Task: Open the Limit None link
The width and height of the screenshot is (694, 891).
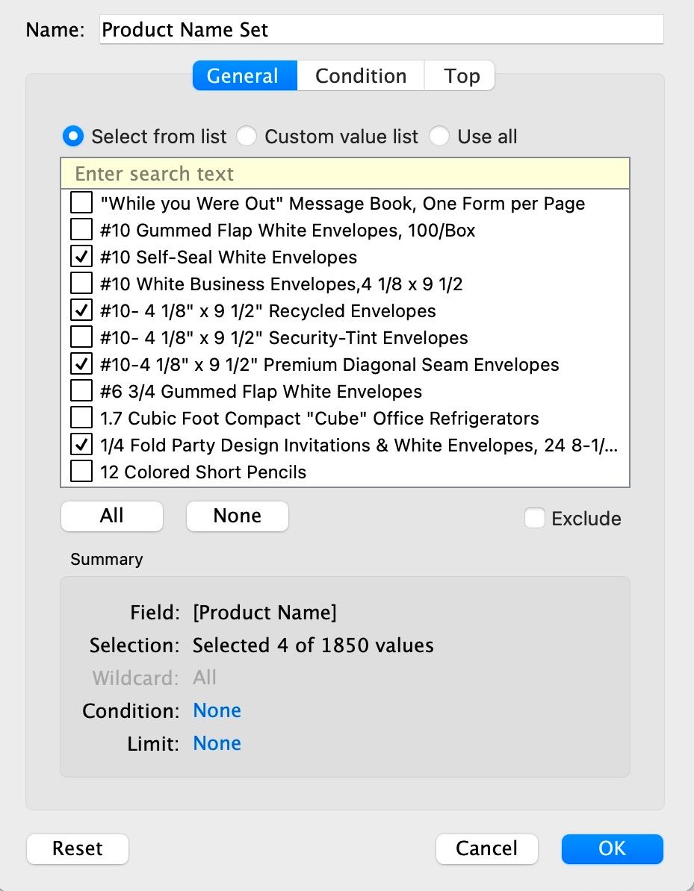Action: pyautogui.click(x=217, y=743)
